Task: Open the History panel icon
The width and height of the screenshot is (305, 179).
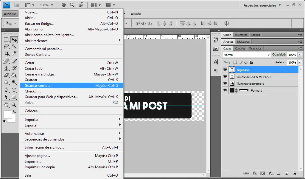Action: (216, 40)
